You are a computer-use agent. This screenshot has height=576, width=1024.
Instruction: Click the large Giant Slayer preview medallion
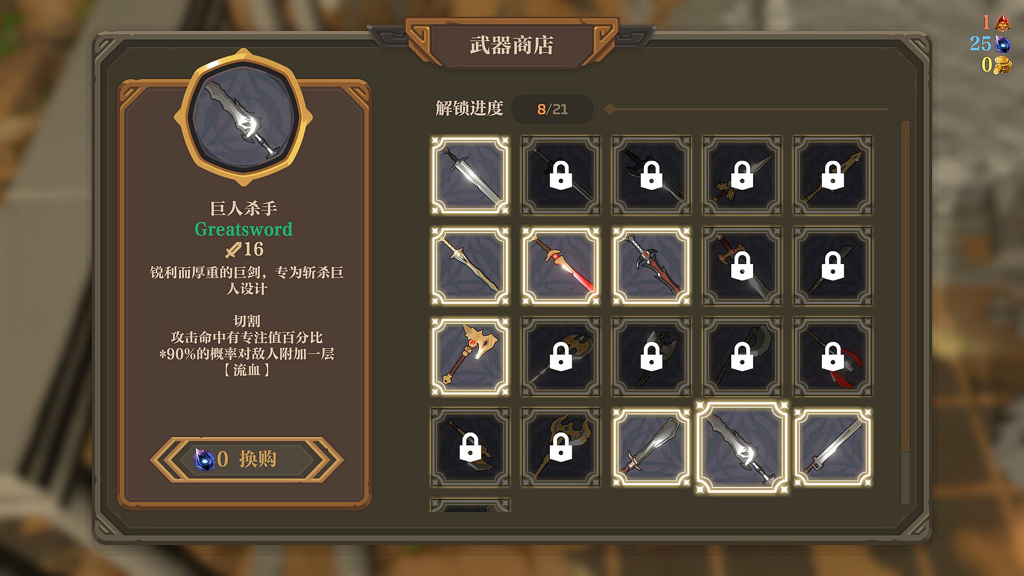(244, 117)
